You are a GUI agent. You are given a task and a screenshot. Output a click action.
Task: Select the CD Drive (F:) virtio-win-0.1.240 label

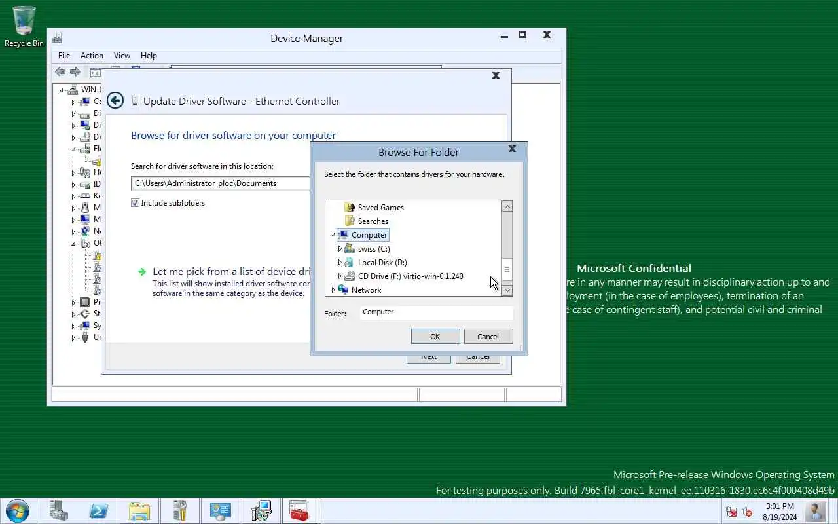[x=410, y=276]
